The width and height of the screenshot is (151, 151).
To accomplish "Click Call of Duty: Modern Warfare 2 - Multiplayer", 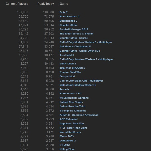I will pos(86,59).
